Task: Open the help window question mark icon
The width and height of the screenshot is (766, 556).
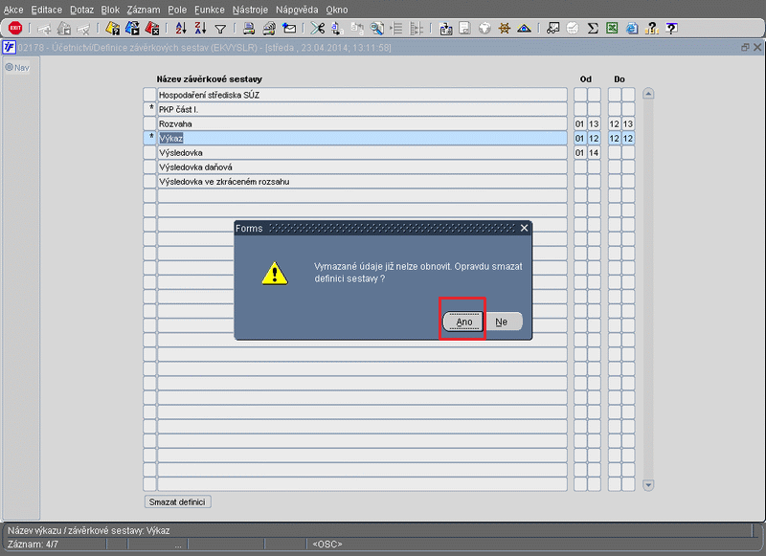Action: (x=672, y=29)
